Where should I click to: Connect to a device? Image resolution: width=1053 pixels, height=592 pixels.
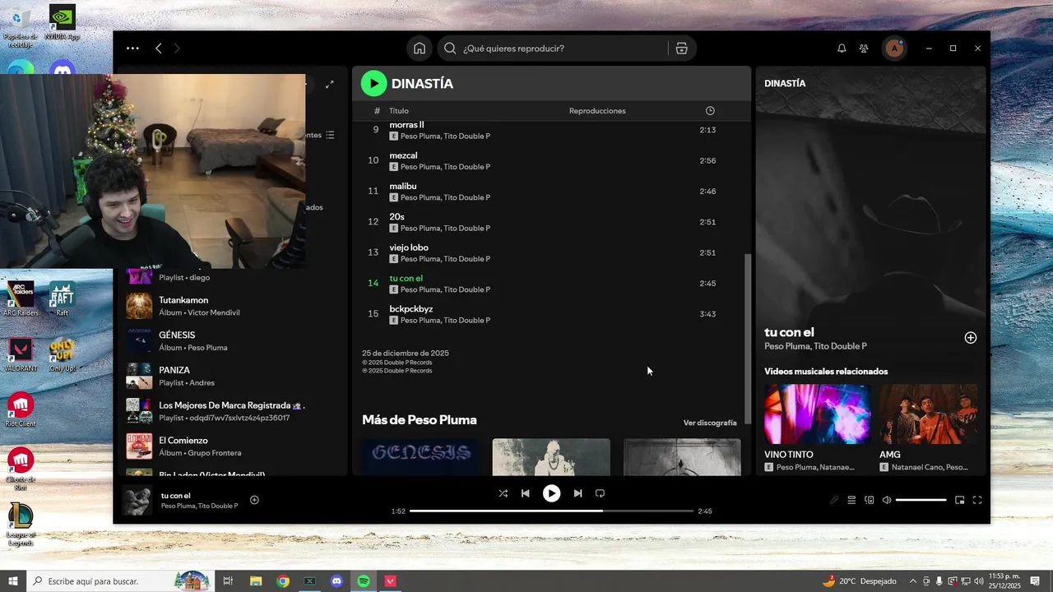(869, 500)
